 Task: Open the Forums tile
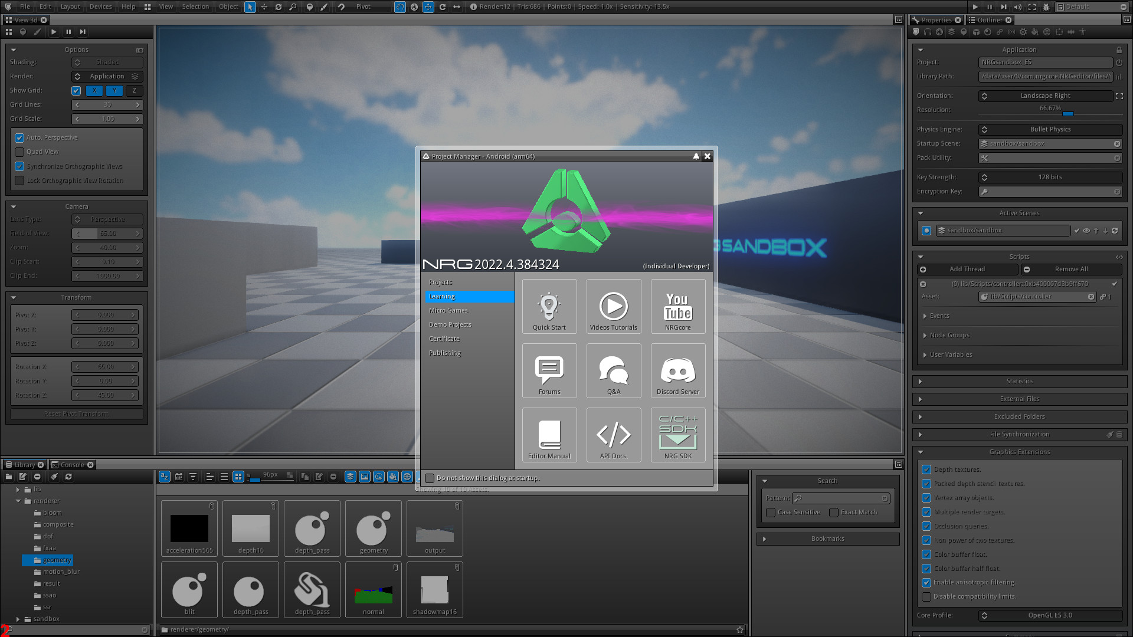point(549,370)
